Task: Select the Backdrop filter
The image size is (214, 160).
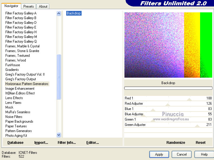Action: (x=74, y=13)
